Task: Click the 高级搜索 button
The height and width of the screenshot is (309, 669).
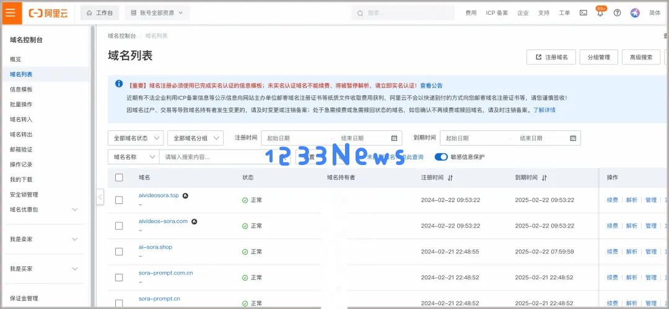Action: (x=641, y=57)
